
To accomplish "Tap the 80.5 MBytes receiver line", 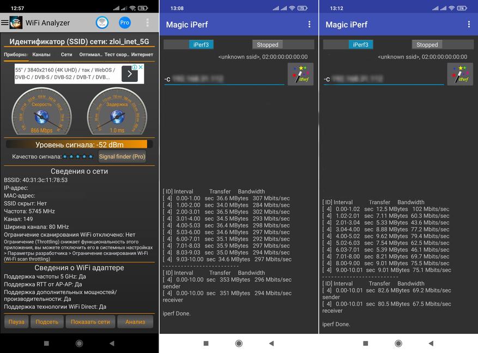I will click(386, 304).
